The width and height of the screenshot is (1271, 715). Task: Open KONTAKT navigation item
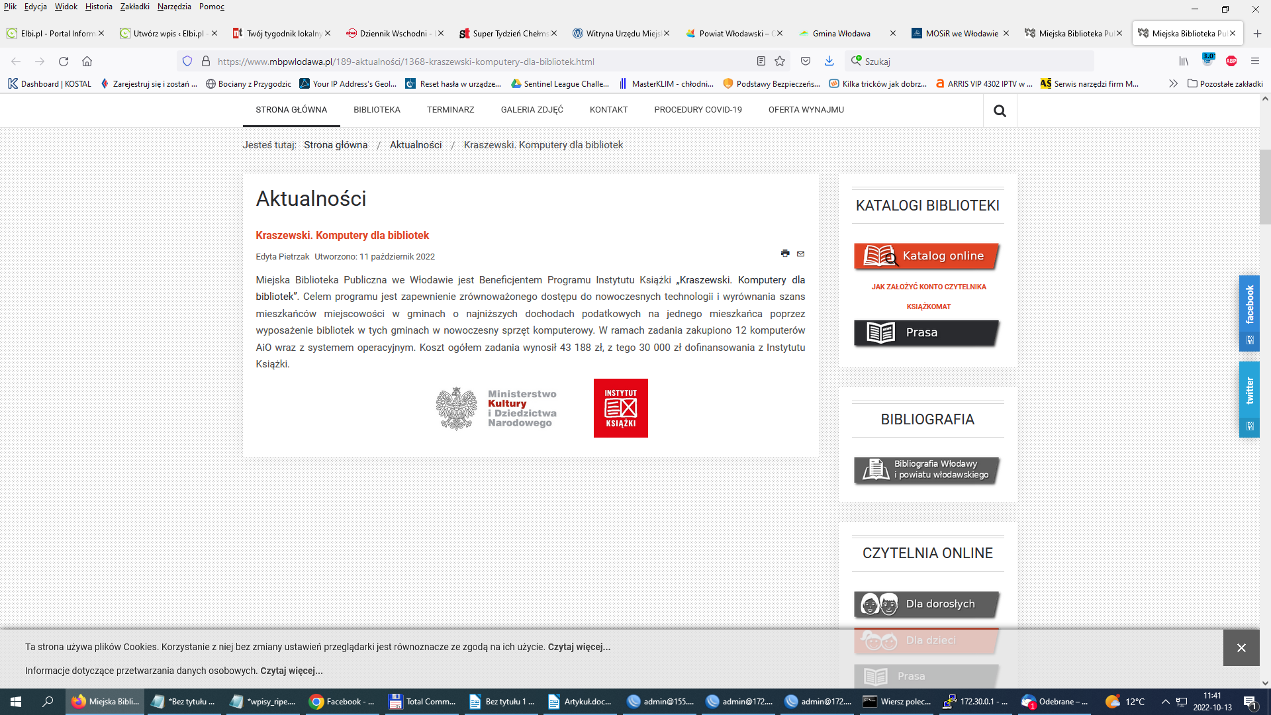pyautogui.click(x=608, y=109)
